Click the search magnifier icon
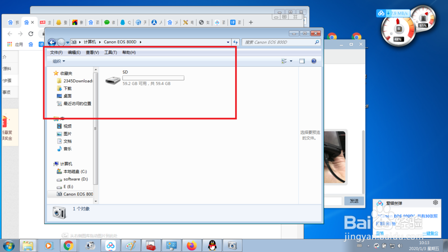 [x=317, y=42]
